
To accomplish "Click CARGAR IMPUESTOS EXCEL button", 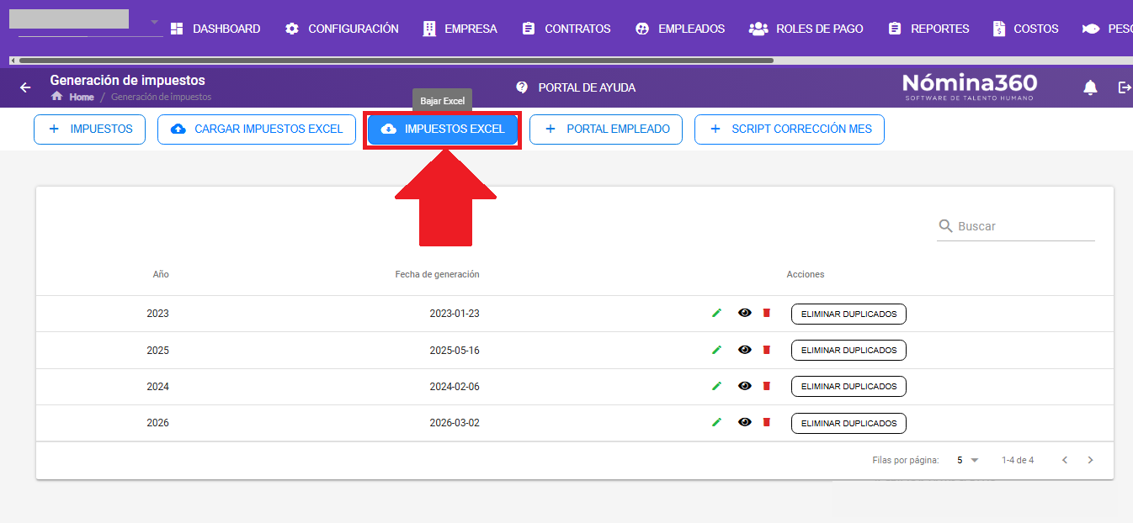I will [x=257, y=129].
